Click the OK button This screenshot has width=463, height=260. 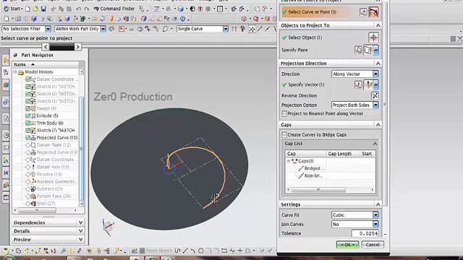tap(347, 245)
